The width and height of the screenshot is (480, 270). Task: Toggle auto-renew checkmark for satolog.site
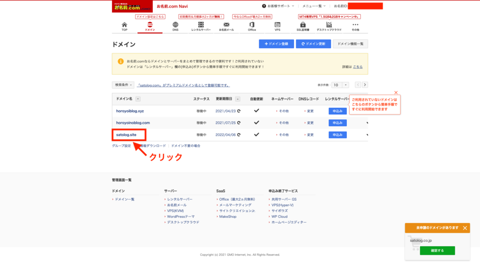(256, 135)
